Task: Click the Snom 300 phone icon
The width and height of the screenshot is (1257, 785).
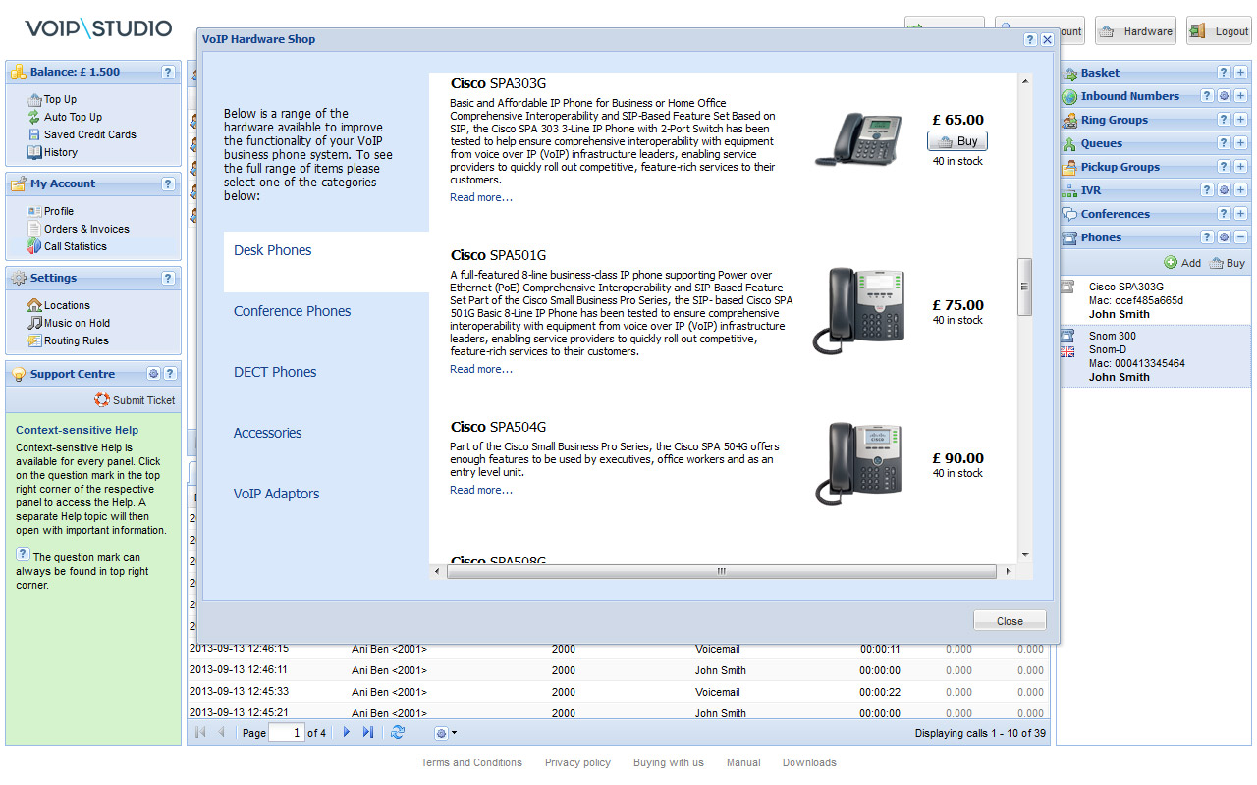Action: tap(1067, 335)
